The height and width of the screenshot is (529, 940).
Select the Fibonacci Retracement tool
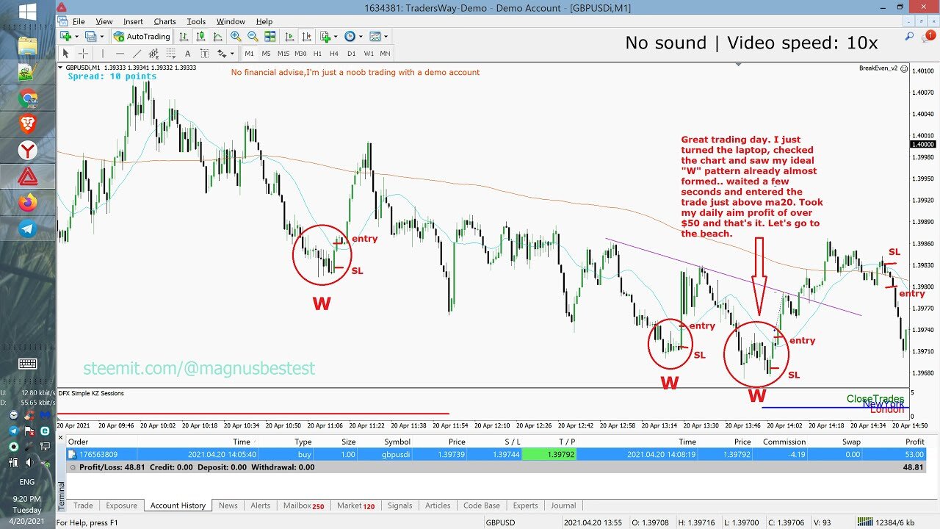point(170,54)
